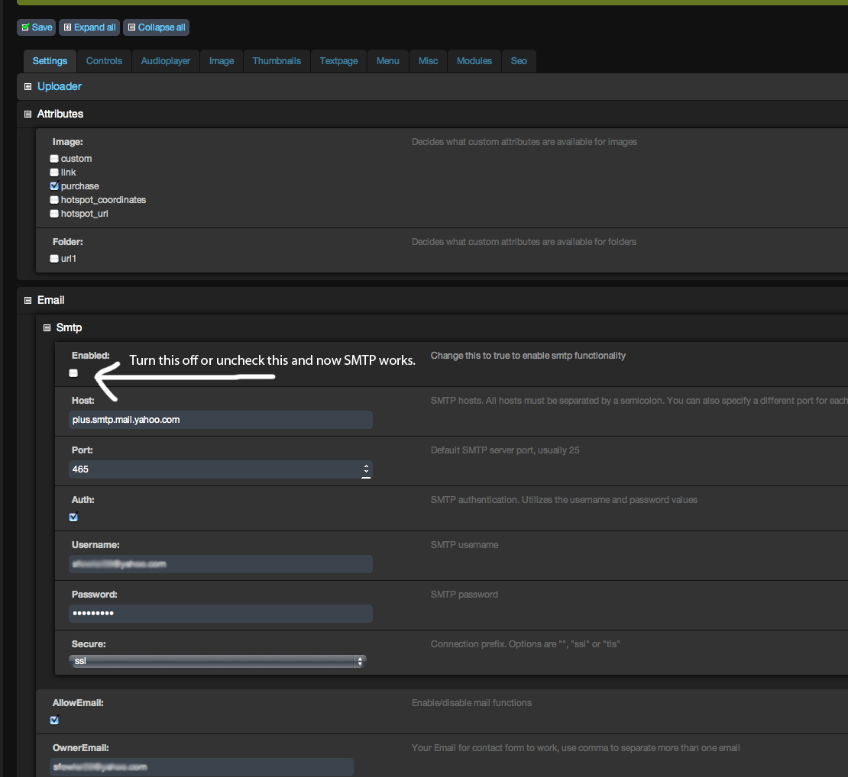
Task: Open the Misc tab
Action: [x=429, y=61]
